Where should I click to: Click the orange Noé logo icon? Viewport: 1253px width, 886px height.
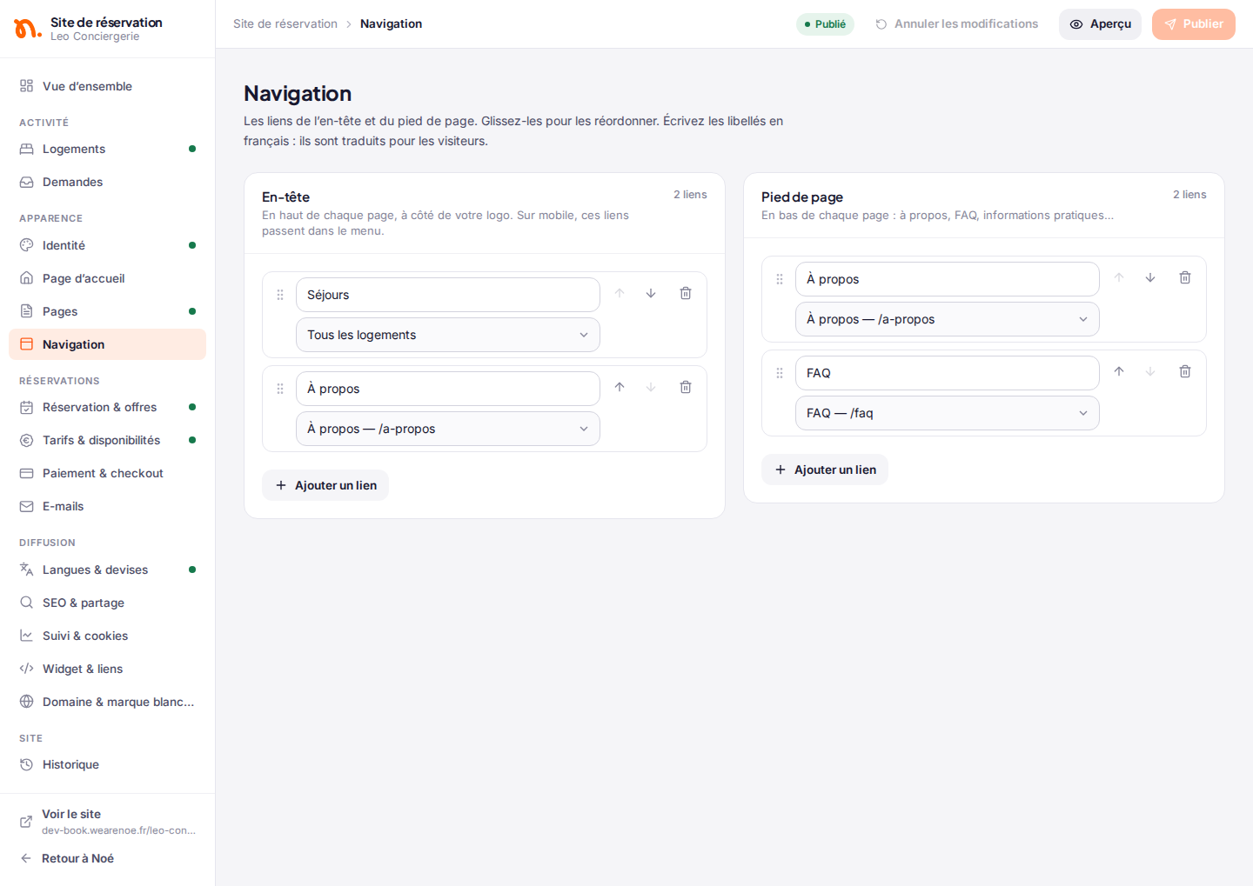27,29
